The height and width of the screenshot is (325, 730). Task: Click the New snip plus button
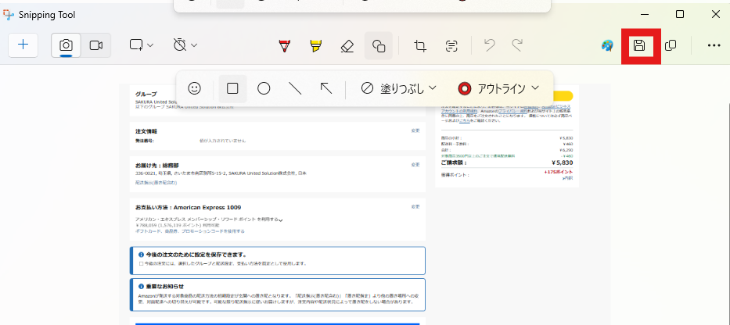point(23,45)
